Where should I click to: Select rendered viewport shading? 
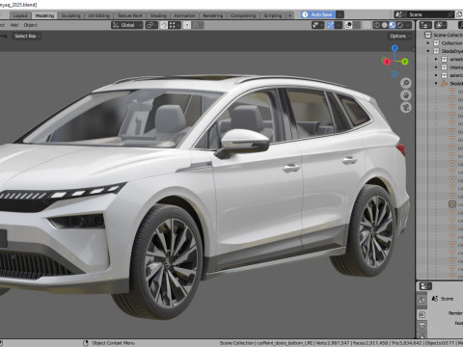[x=399, y=25]
